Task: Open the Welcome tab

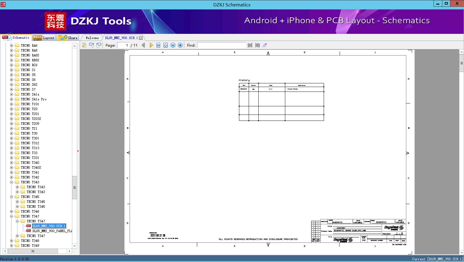Action: [92, 38]
